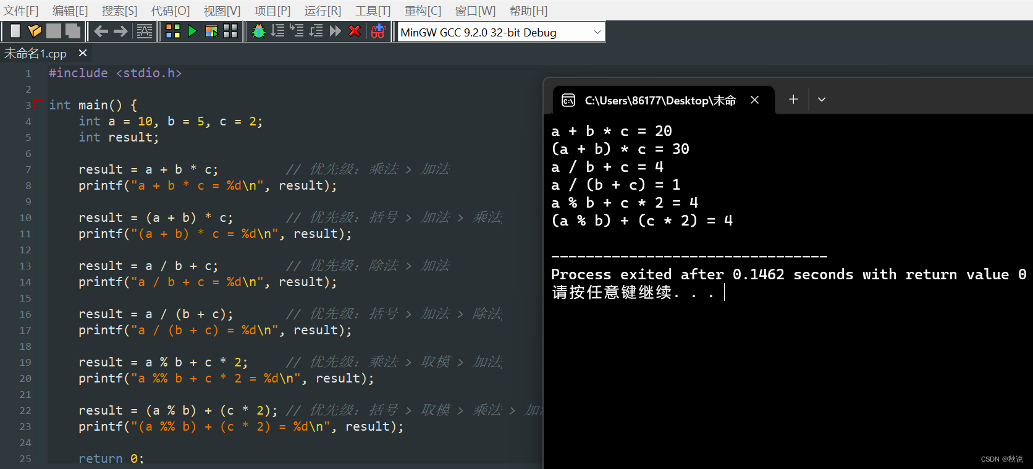The width and height of the screenshot is (1033, 469).
Task: Open the 窗口[W] menu
Action: coord(475,11)
